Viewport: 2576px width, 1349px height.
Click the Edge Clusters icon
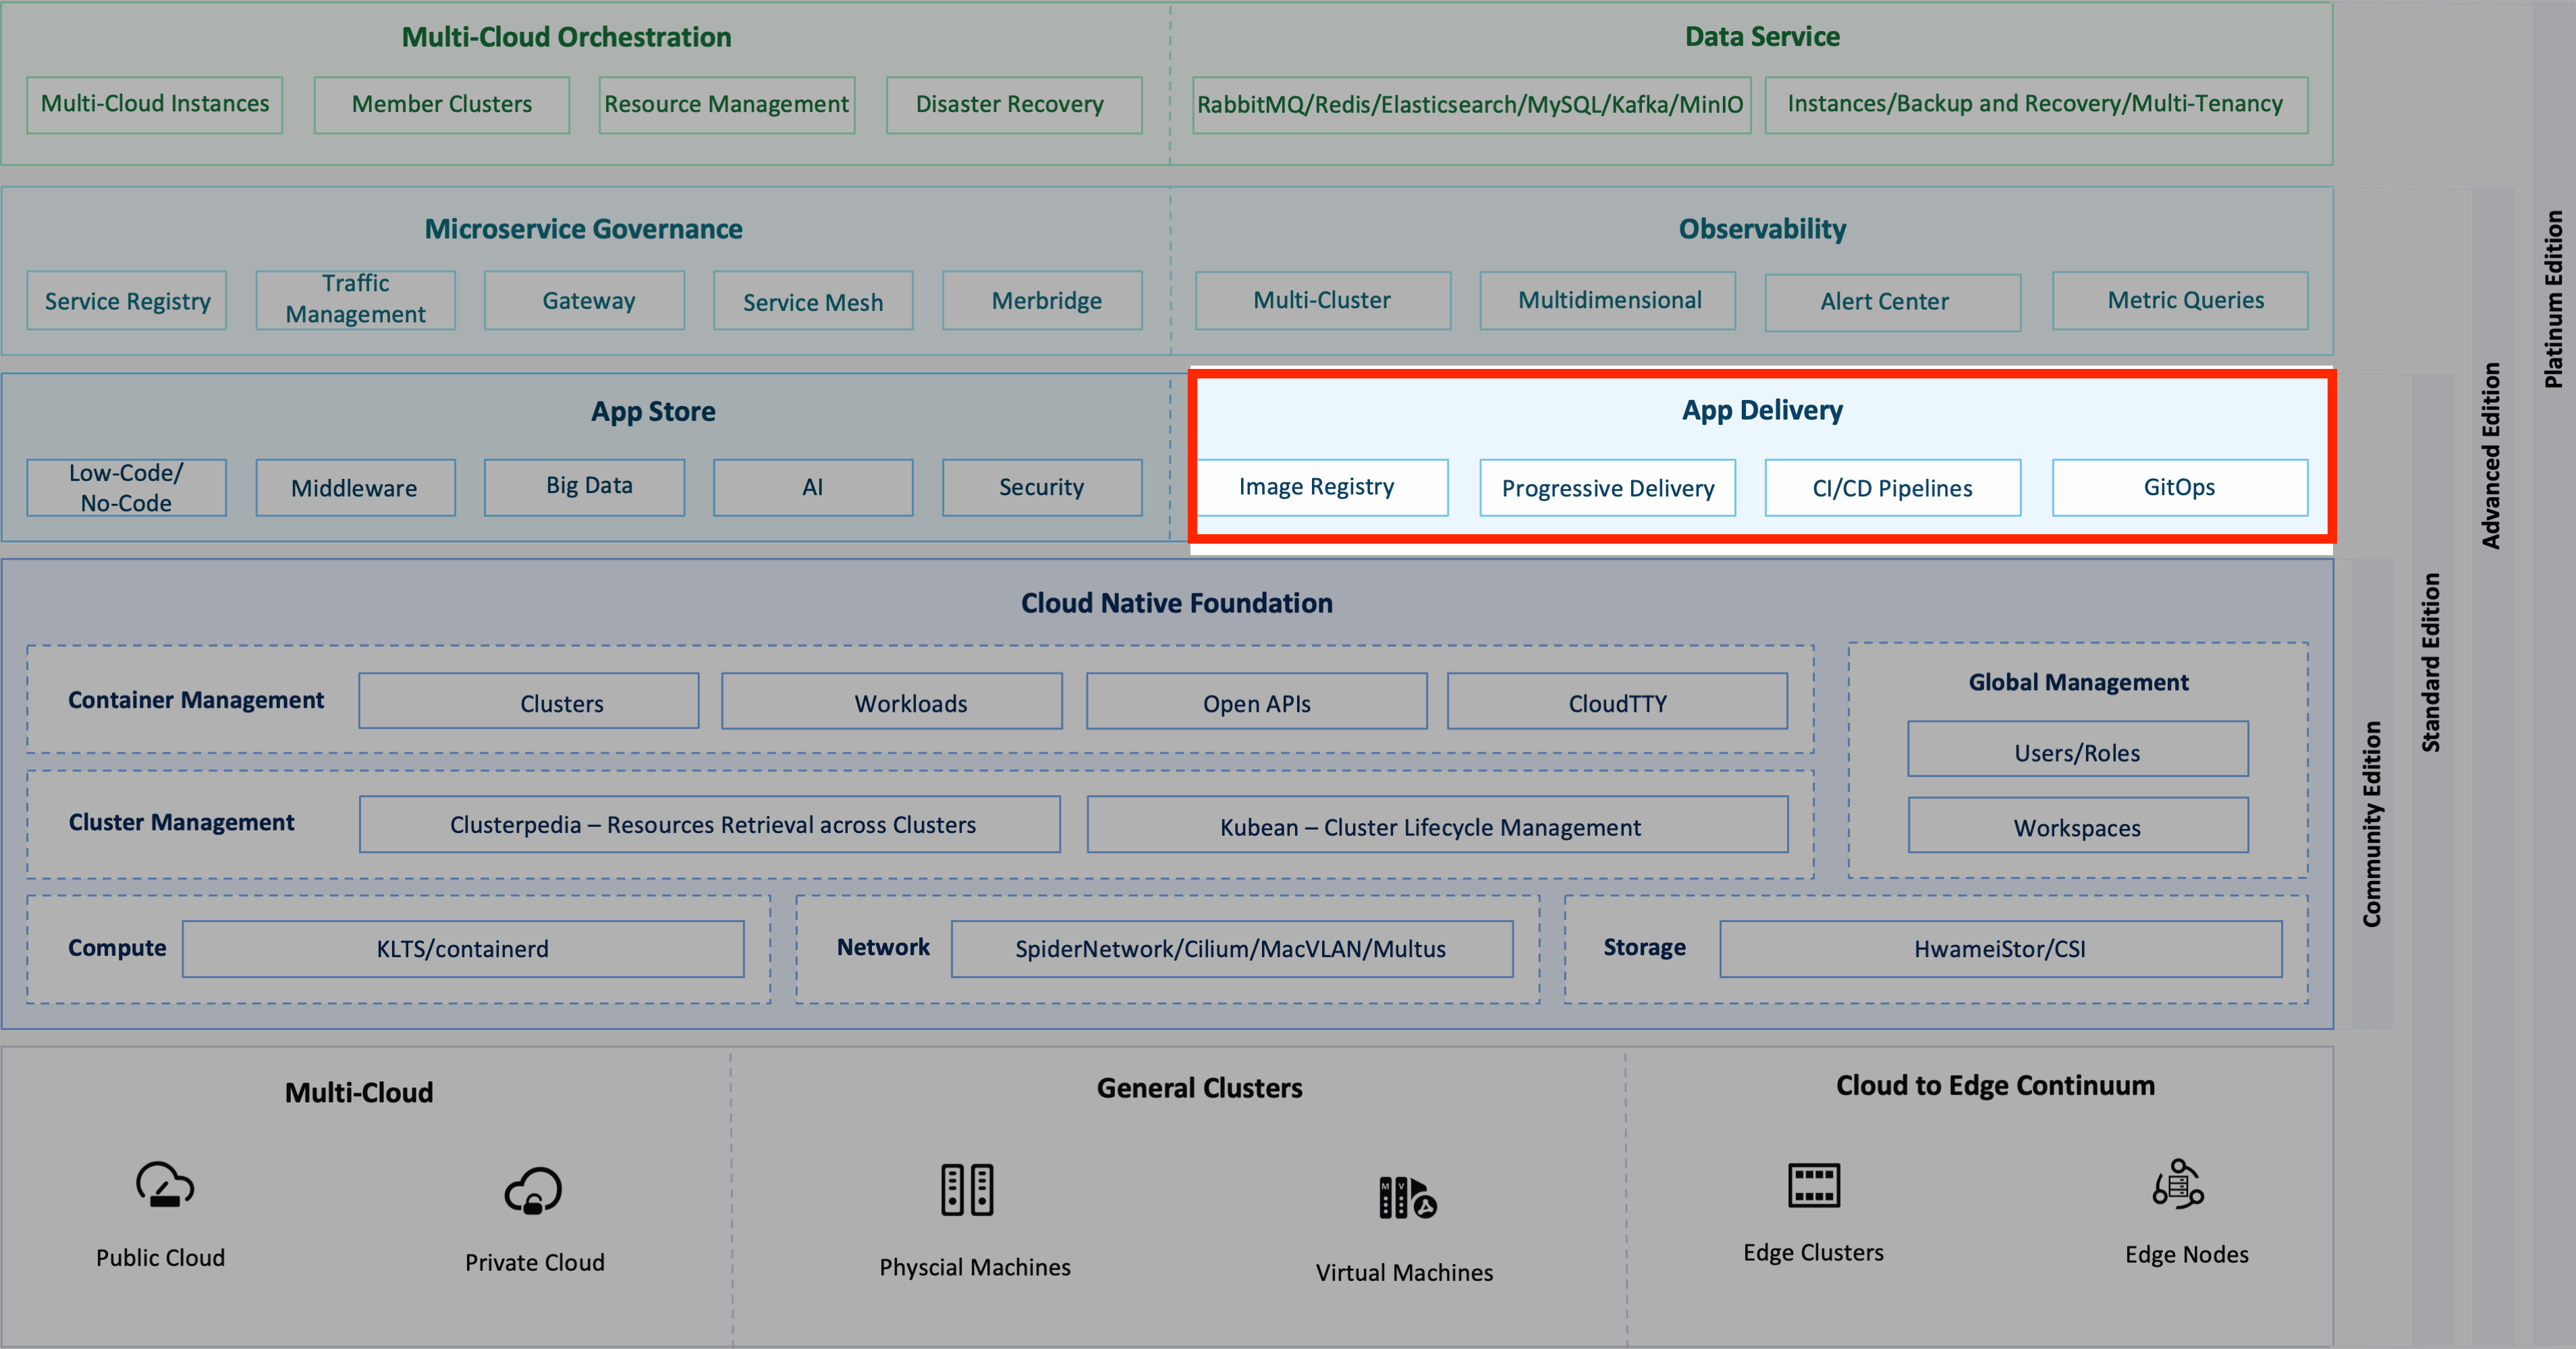[x=1813, y=1185]
